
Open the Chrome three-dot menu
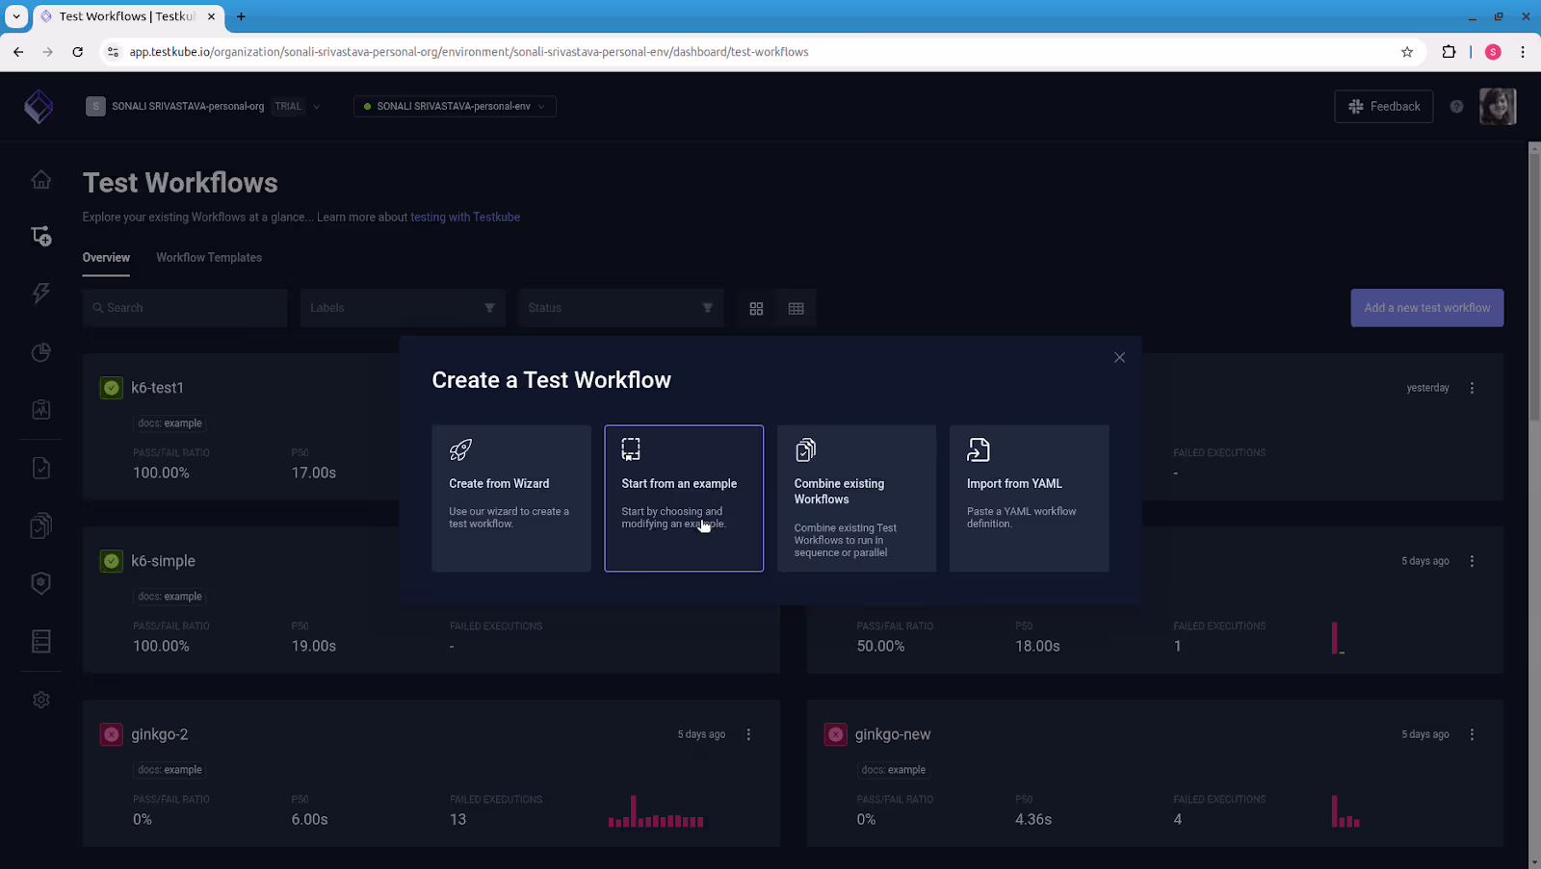tap(1523, 52)
